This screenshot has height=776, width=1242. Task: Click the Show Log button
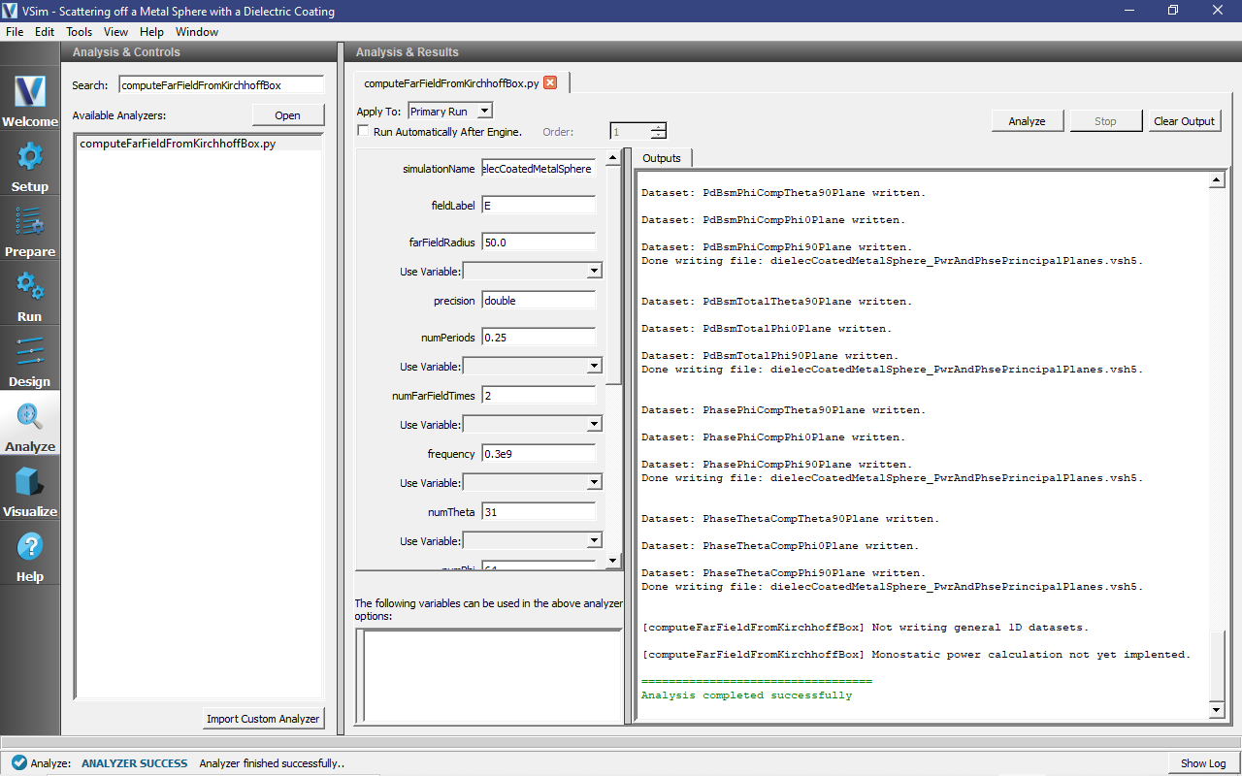coord(1203,763)
